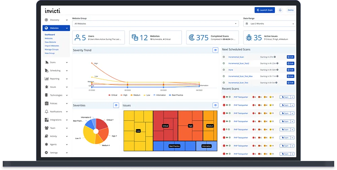
Task: Click the Issues panel calendar icon
Action: 215,105
